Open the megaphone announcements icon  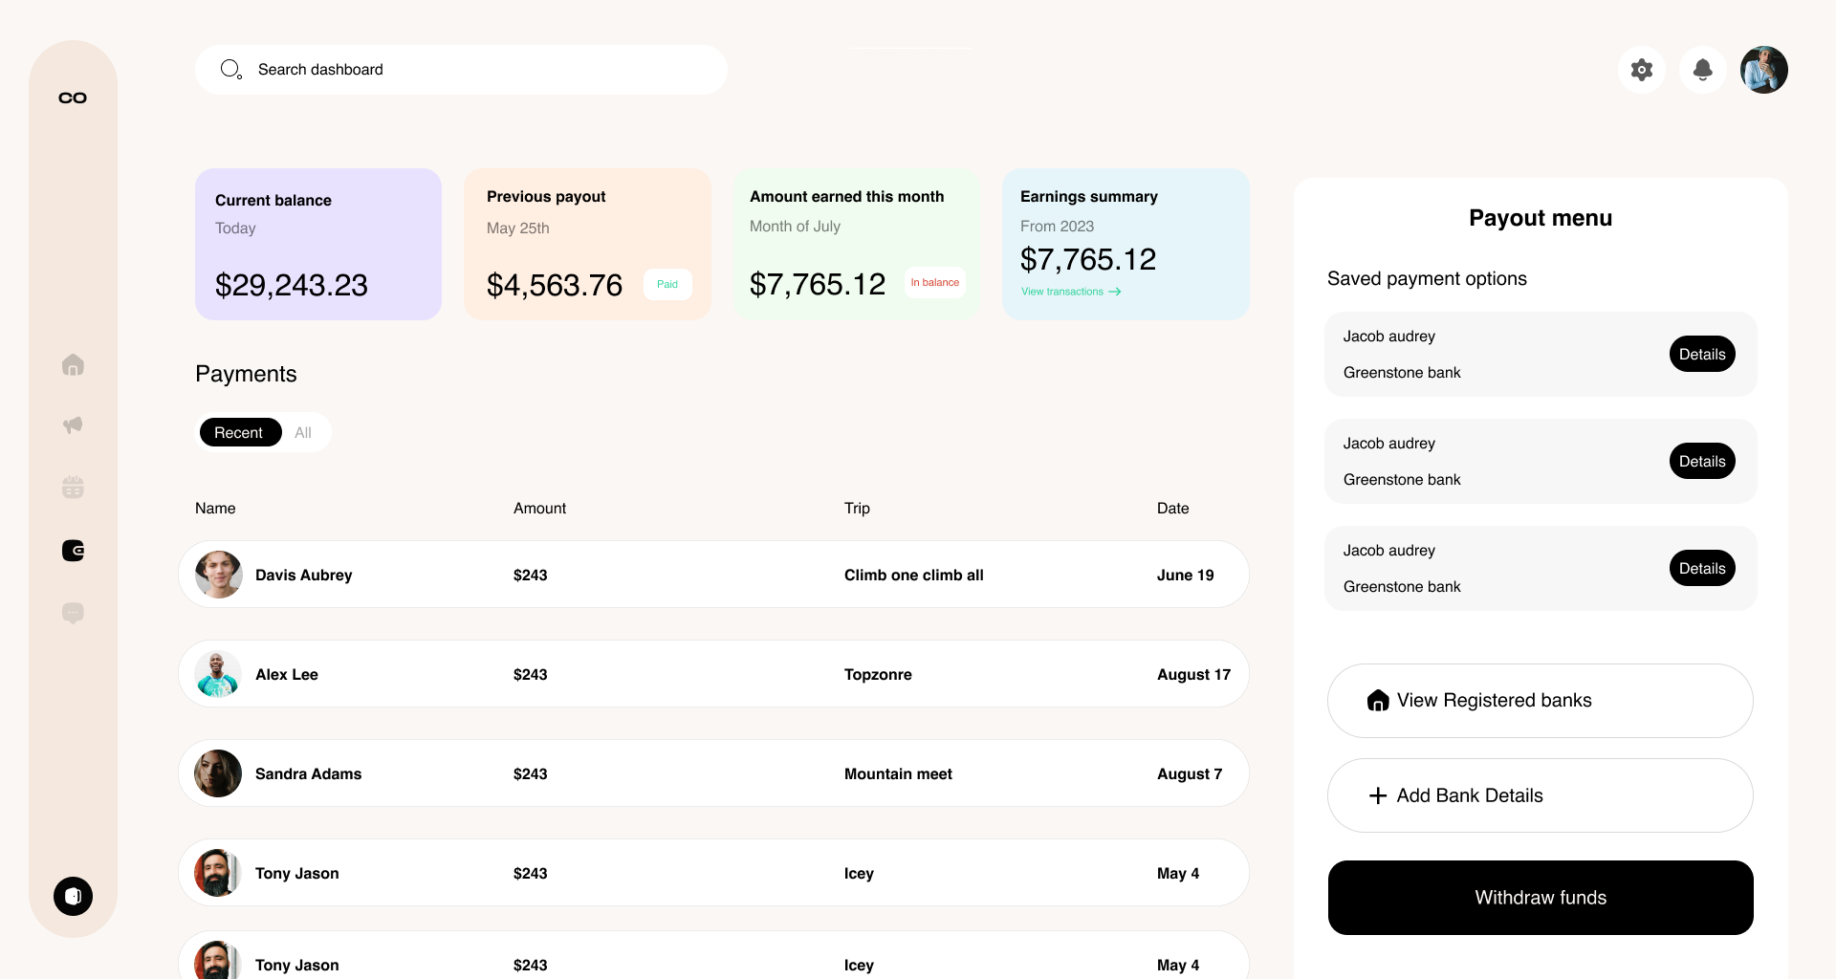(x=73, y=425)
